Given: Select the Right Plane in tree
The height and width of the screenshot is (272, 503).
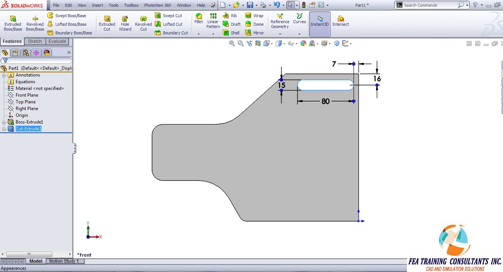Looking at the screenshot, I should point(27,109).
